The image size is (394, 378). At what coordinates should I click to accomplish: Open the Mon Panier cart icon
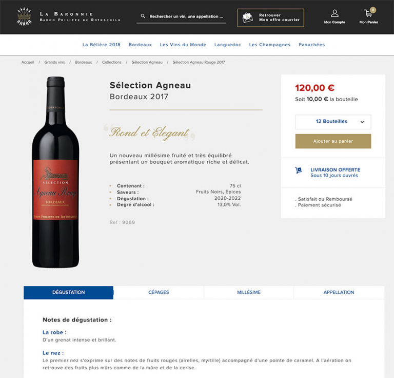pos(368,14)
